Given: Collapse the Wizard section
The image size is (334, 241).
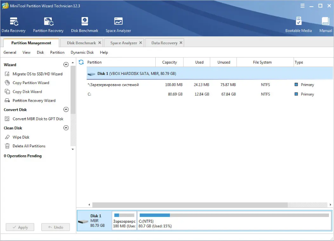Looking at the screenshot, I should point(66,65).
